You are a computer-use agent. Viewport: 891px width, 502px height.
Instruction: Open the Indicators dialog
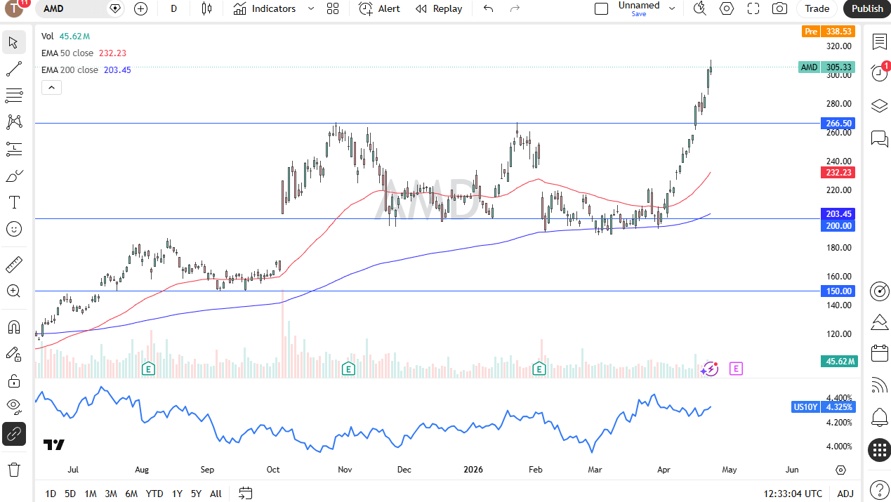click(x=265, y=8)
